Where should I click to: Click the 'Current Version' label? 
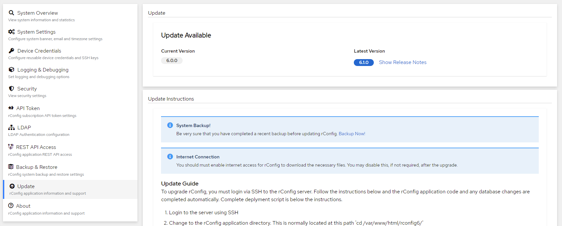tap(178, 51)
